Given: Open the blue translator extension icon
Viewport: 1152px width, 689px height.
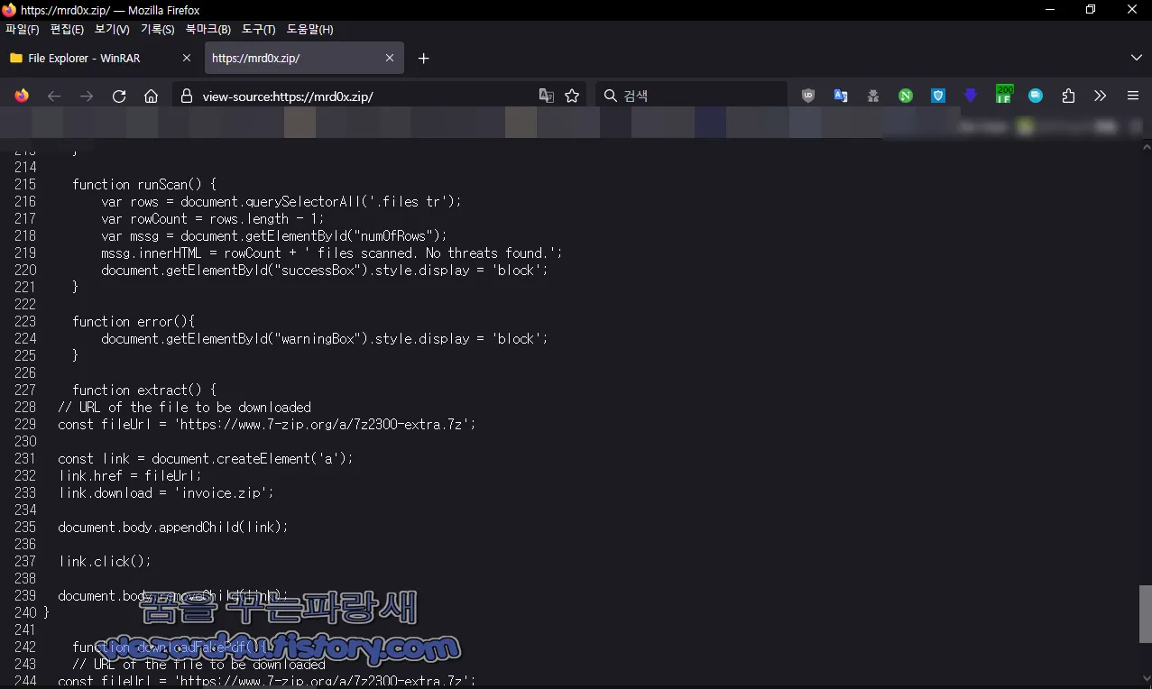Looking at the screenshot, I should click(841, 96).
